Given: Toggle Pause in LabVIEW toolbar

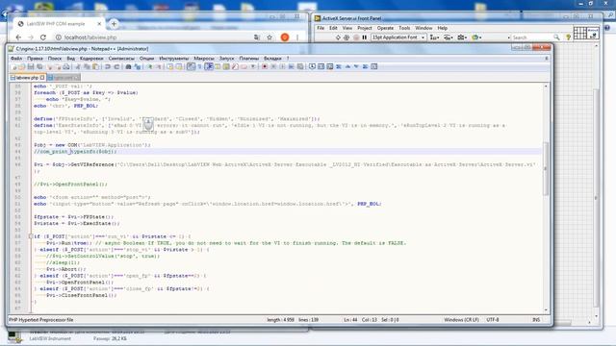Looking at the screenshot, I should click(x=365, y=37).
